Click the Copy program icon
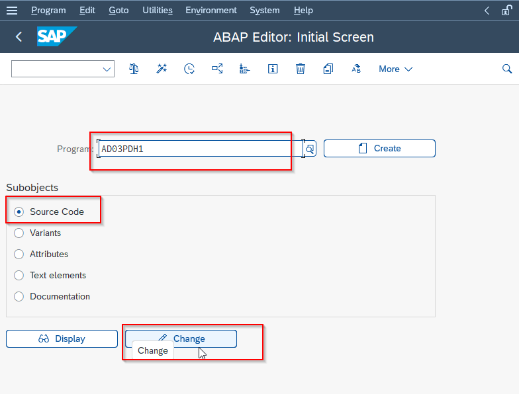The height and width of the screenshot is (394, 519). [x=328, y=69]
